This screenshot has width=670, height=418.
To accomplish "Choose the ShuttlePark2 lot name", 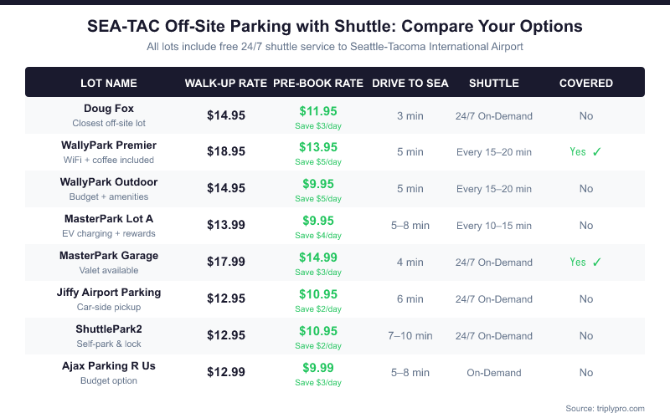I will [x=109, y=329].
